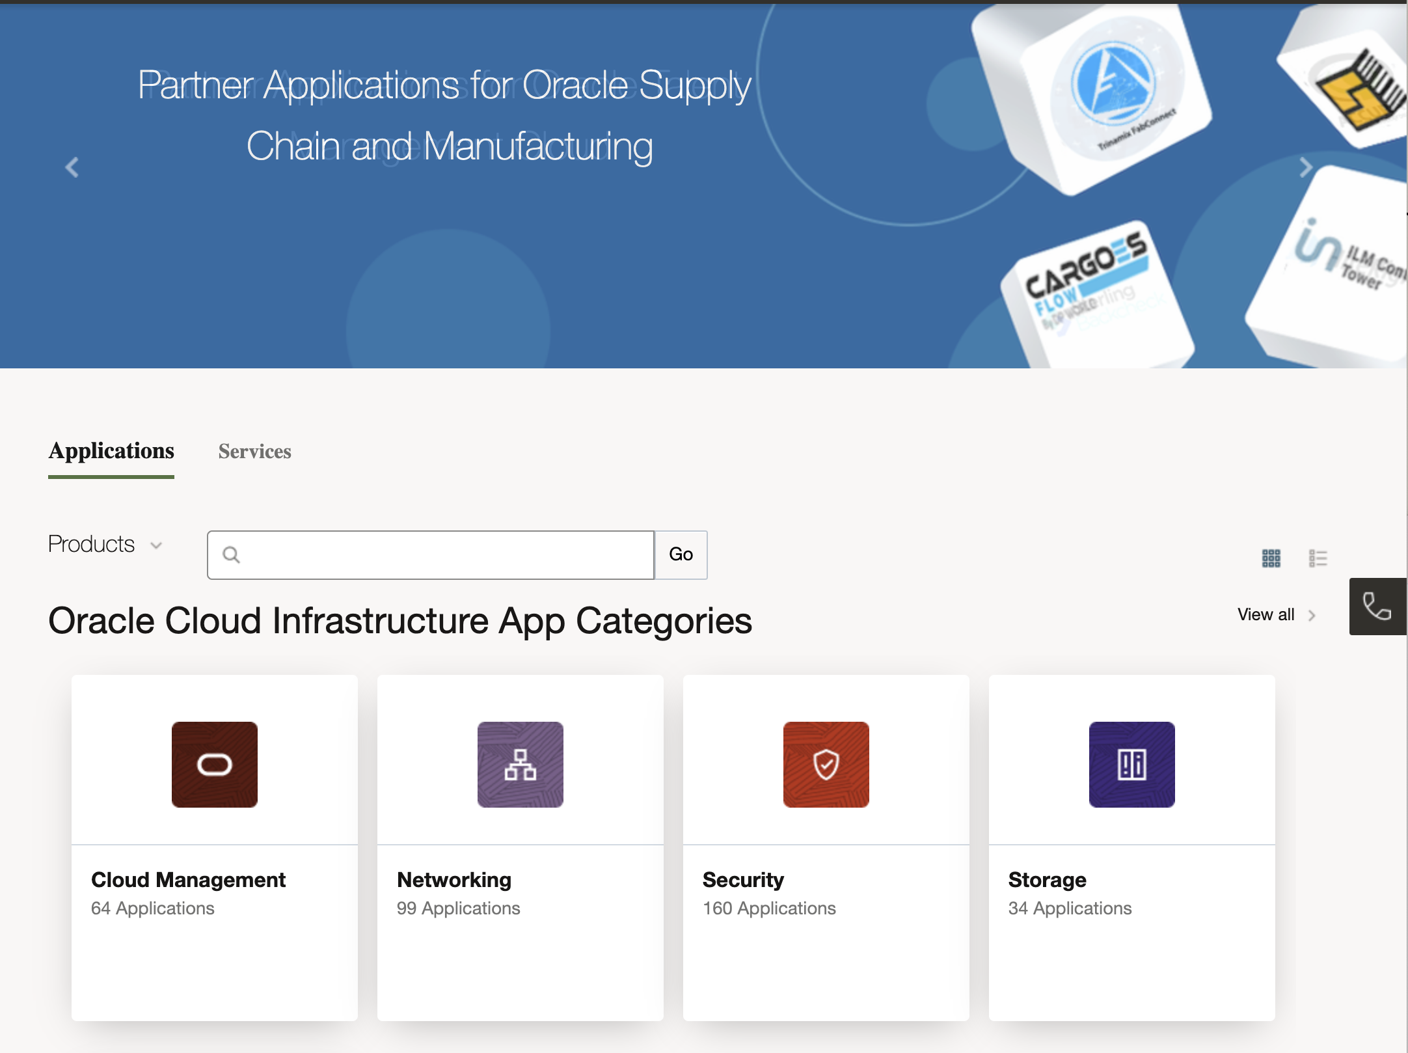Click the Networking category icon
The height and width of the screenshot is (1053, 1408).
521,765
